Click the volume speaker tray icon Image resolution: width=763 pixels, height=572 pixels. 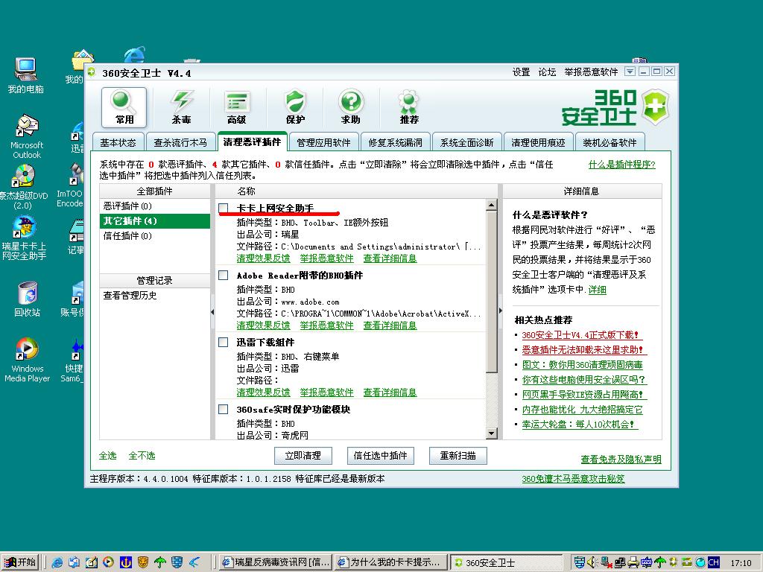[x=592, y=562]
